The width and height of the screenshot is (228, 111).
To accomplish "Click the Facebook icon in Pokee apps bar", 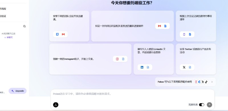I will pos(199,82).
